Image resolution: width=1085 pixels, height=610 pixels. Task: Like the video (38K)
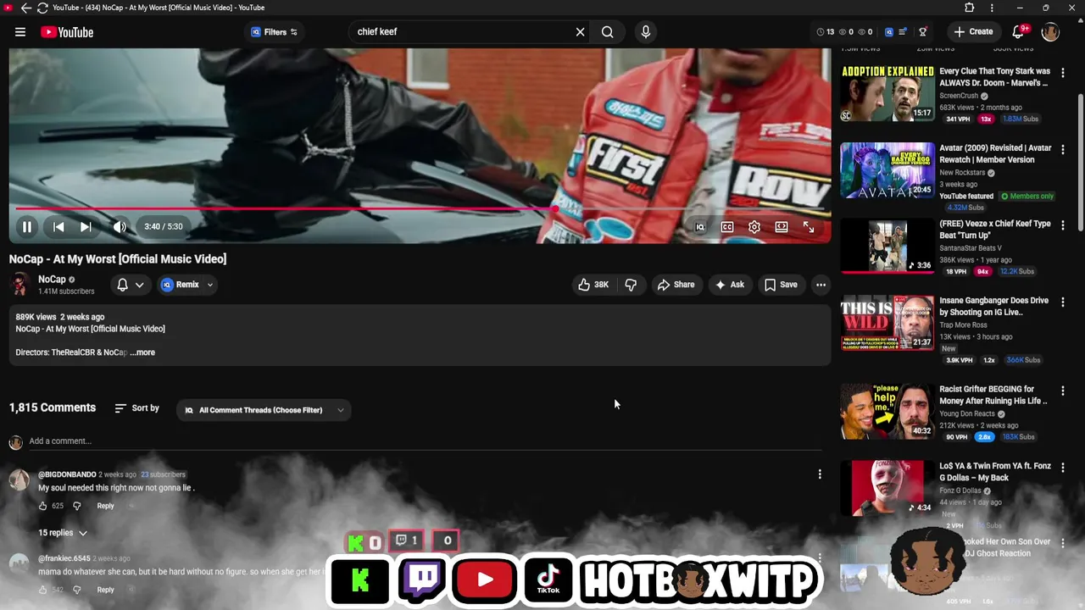[x=593, y=285]
